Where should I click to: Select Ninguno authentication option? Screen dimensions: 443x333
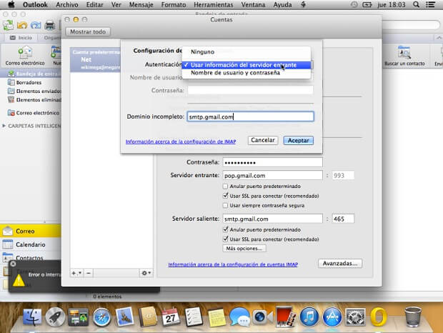coord(247,52)
